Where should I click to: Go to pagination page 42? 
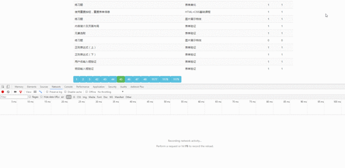point(97,79)
